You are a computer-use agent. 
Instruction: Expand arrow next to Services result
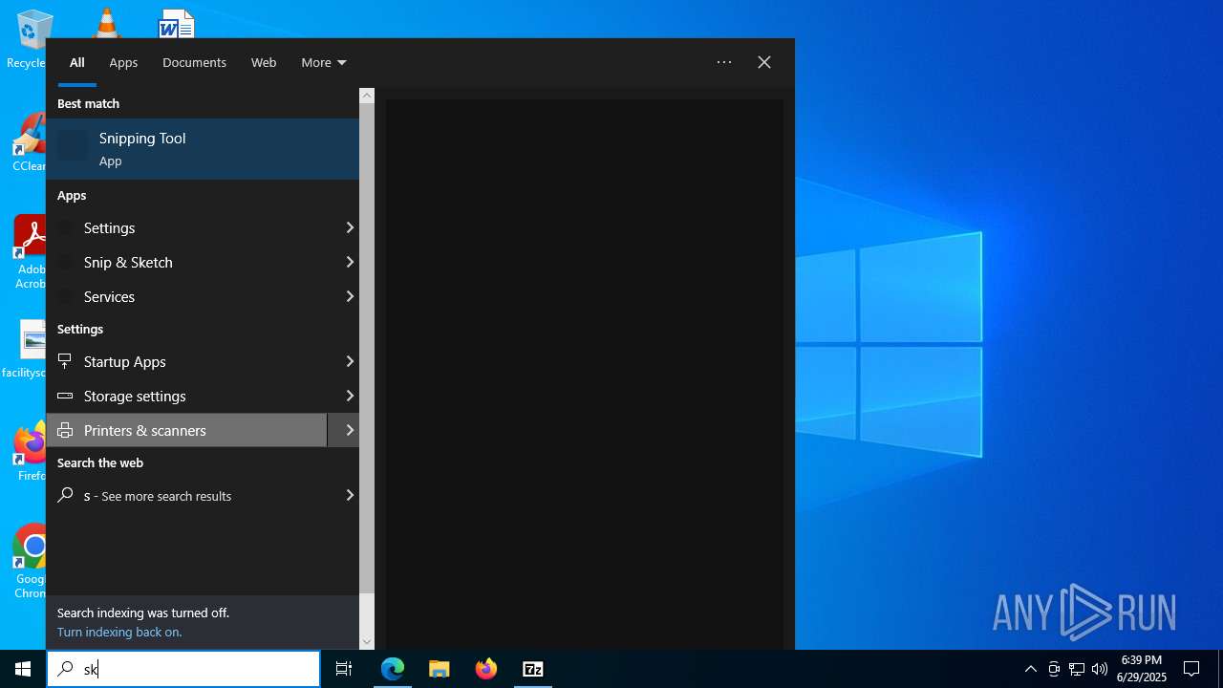(x=350, y=296)
